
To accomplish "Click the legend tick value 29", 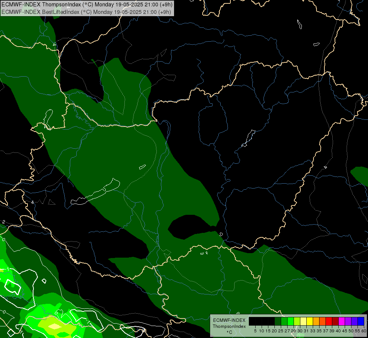I will [x=294, y=331].
